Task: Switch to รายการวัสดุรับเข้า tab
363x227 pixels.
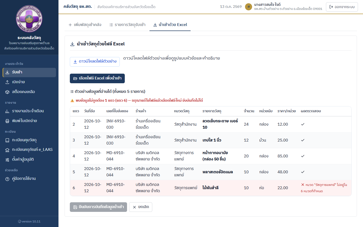Action: [x=127, y=25]
